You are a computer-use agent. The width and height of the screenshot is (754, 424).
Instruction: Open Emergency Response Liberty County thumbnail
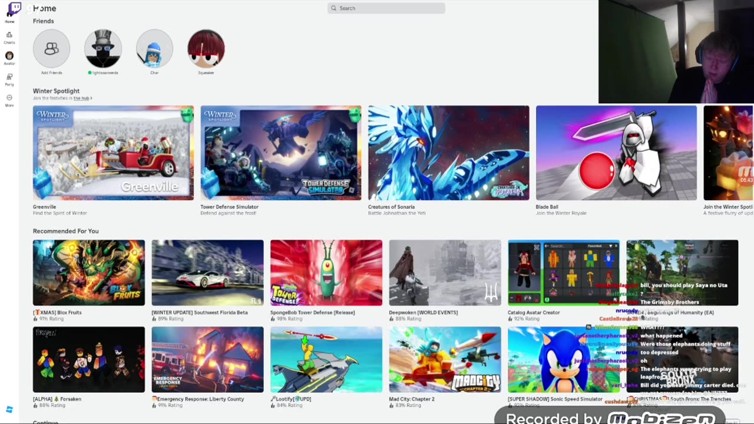207,359
